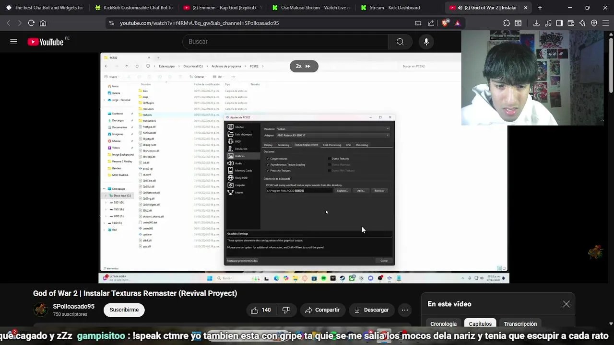Select the Cronología chip
The width and height of the screenshot is (614, 345).
[x=443, y=324]
